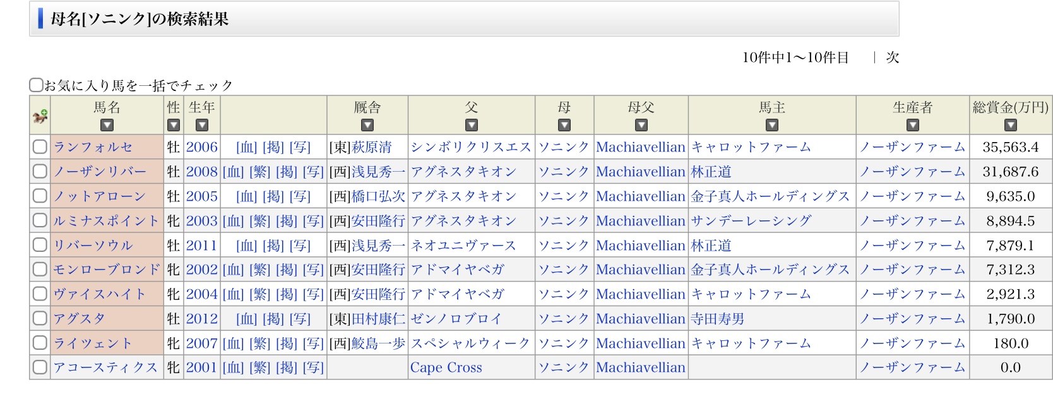The height and width of the screenshot is (394, 1053).
Task: Click [掲] board link in ノットアローン row
Action: pyautogui.click(x=273, y=196)
